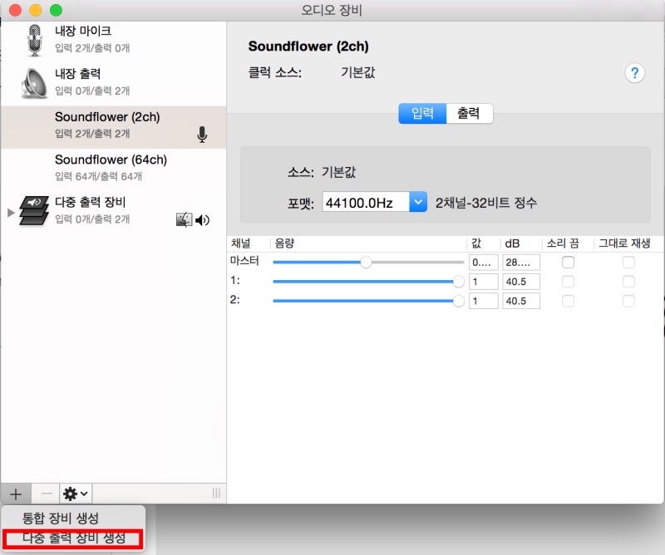The image size is (665, 555).
Task: Select Soundflower (2ch) in device list
Action: (x=114, y=127)
